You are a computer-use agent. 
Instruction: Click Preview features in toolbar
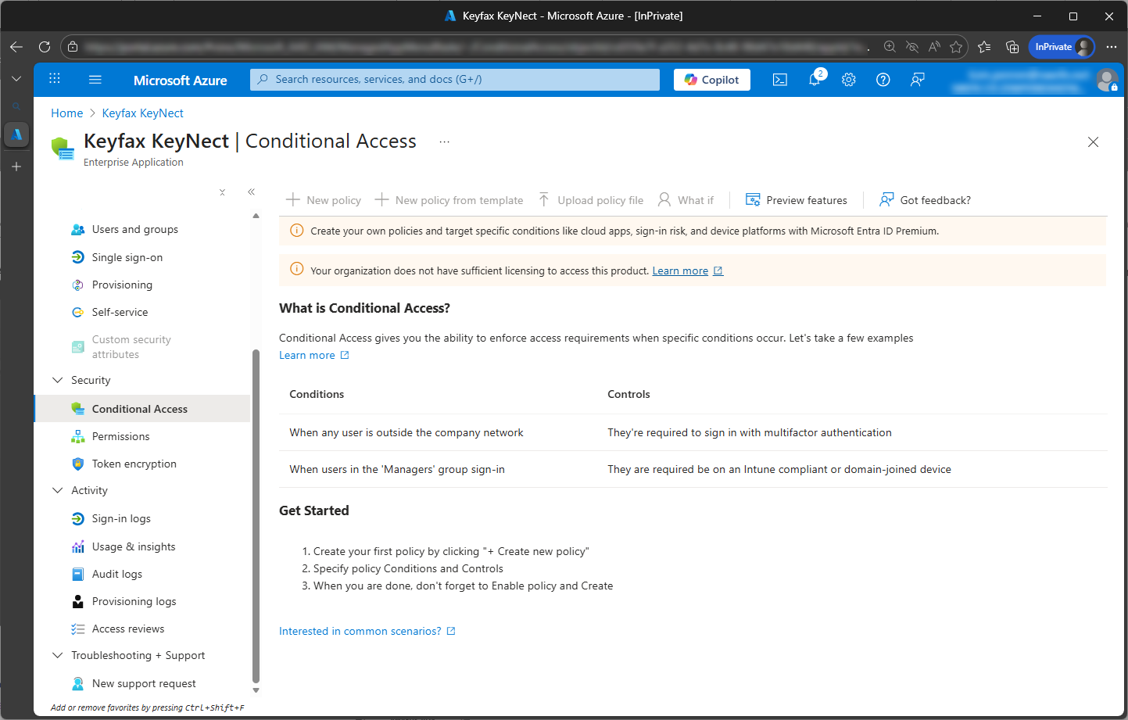(797, 200)
